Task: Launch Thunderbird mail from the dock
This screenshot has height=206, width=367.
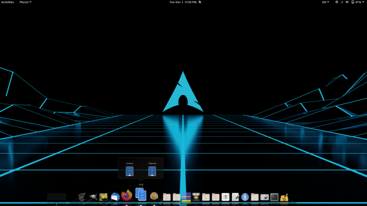Action: coord(115,197)
